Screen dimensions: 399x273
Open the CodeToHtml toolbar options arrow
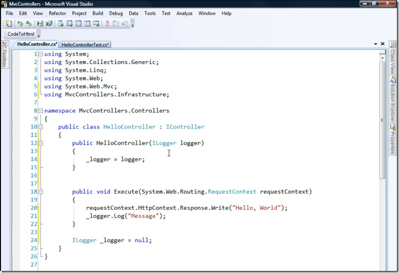pos(38,35)
